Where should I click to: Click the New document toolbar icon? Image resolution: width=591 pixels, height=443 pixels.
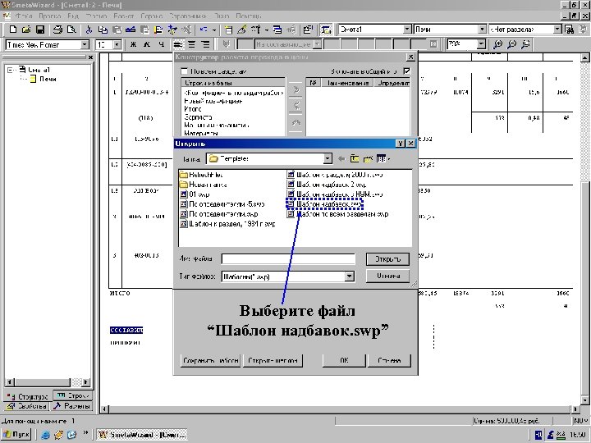point(13,30)
